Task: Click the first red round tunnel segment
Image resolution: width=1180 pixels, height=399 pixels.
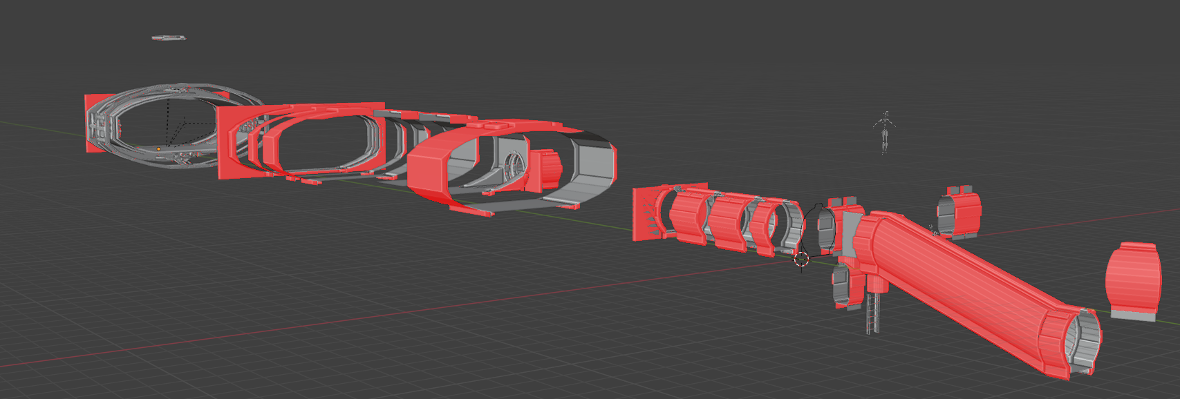Action: [686, 219]
